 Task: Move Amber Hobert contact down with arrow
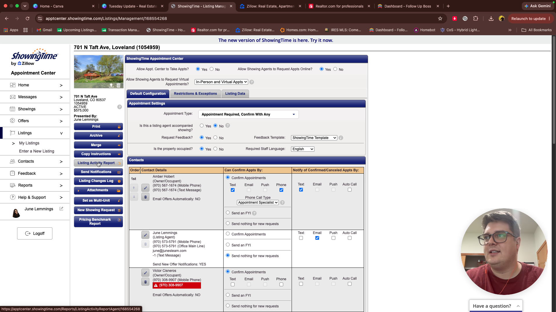[134, 197]
